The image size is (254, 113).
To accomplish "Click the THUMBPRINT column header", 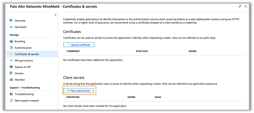I will 73,51.
